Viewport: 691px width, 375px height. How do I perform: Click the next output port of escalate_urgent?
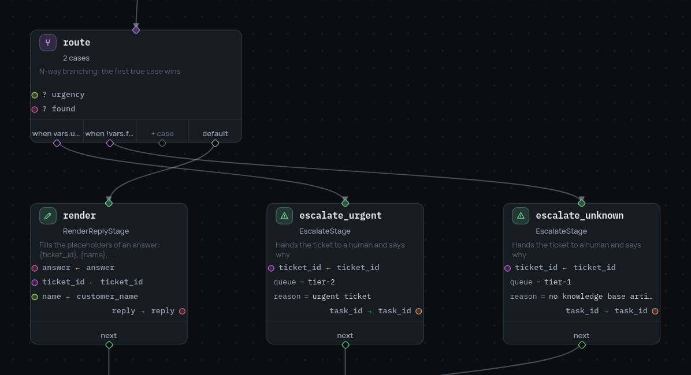[x=345, y=345]
